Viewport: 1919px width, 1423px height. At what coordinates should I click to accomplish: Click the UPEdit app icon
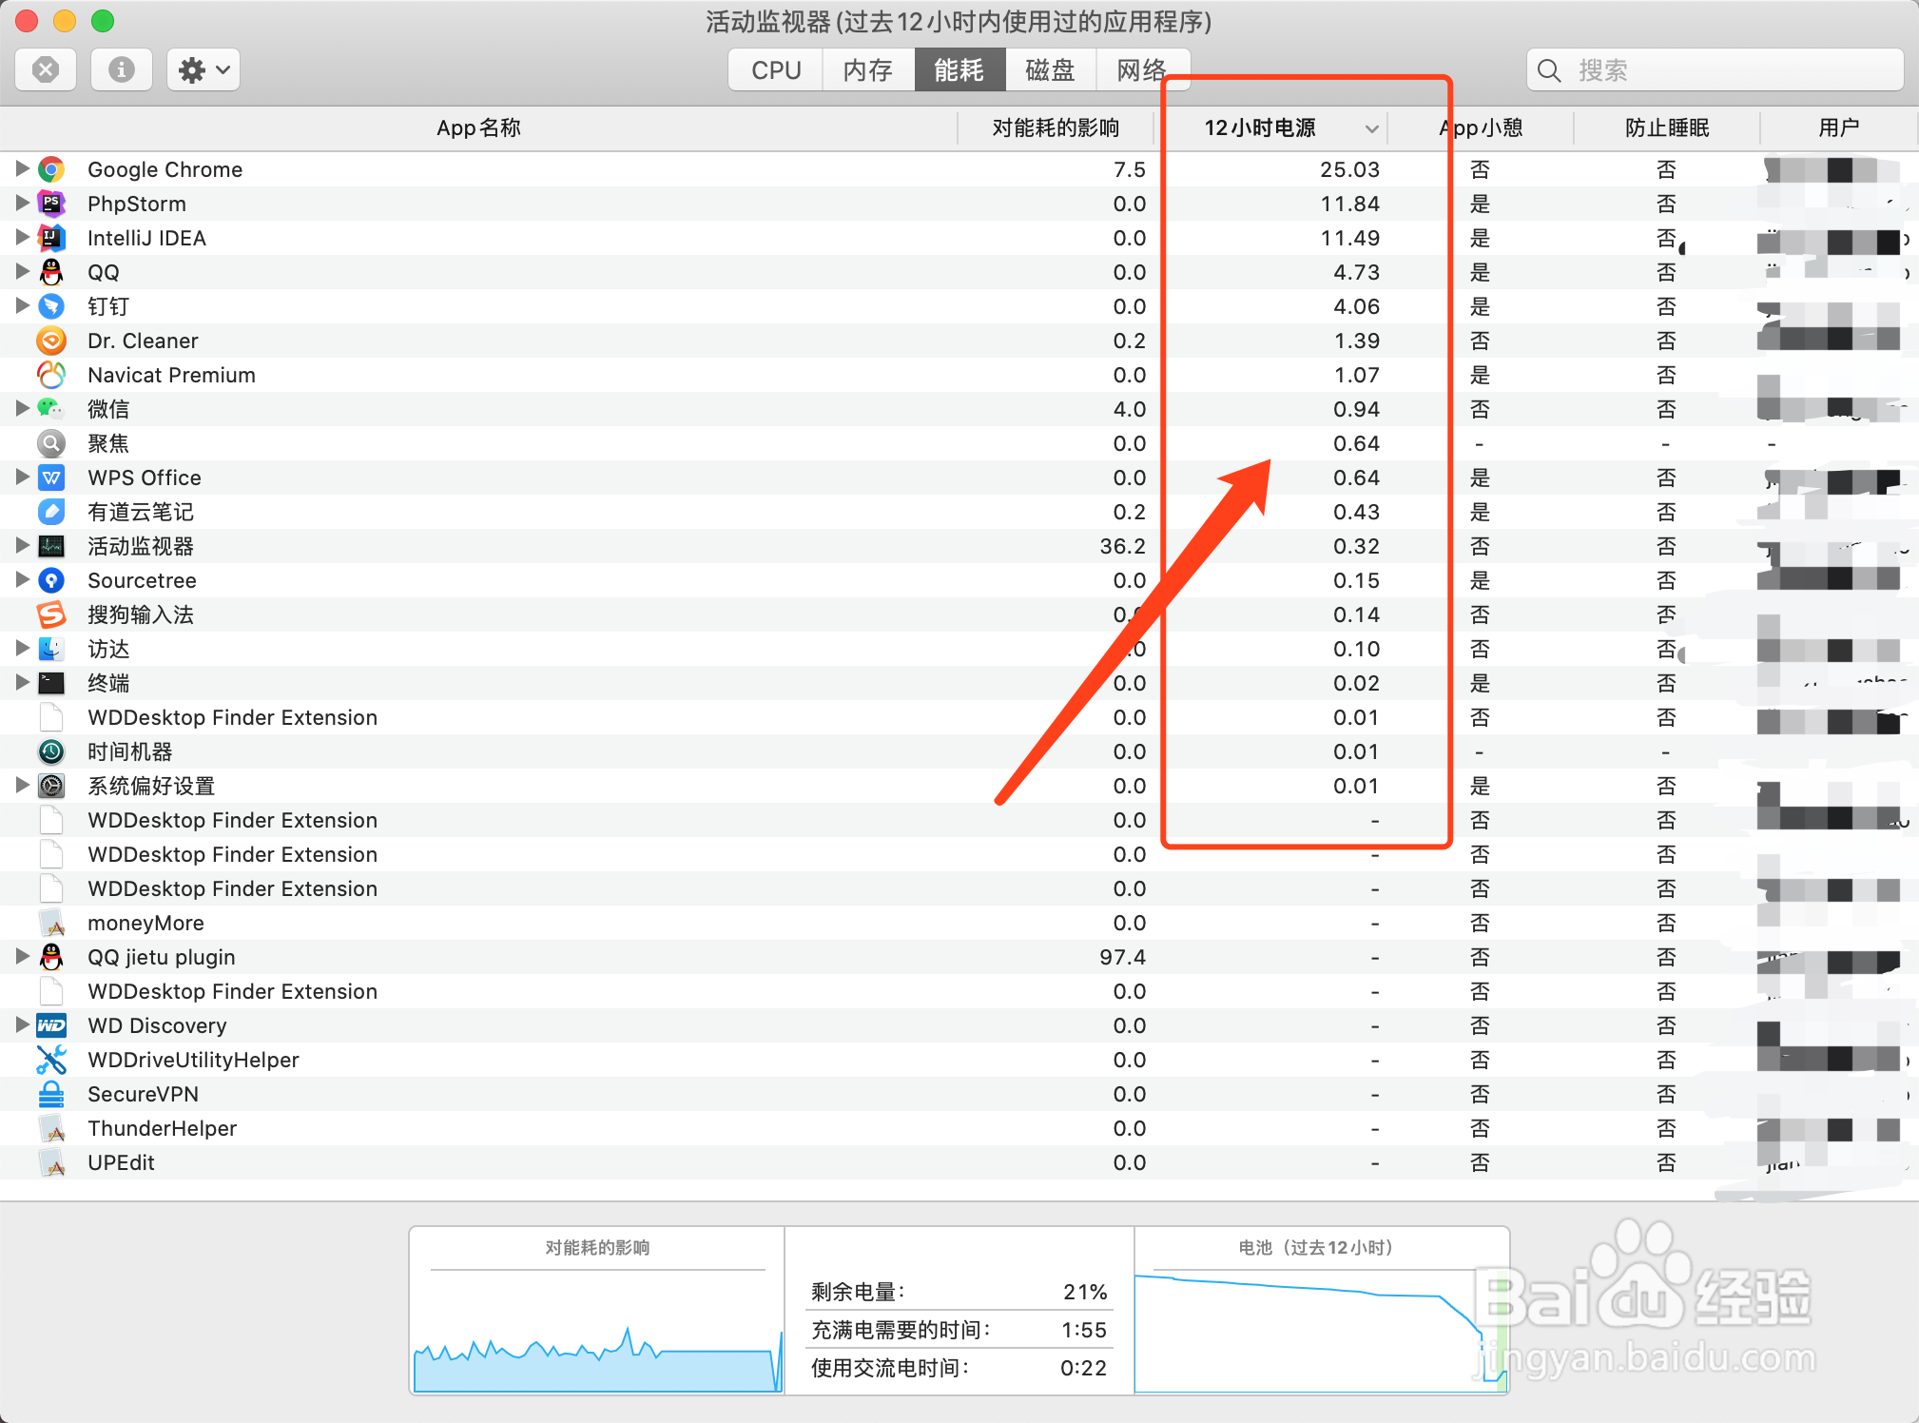click(51, 1162)
